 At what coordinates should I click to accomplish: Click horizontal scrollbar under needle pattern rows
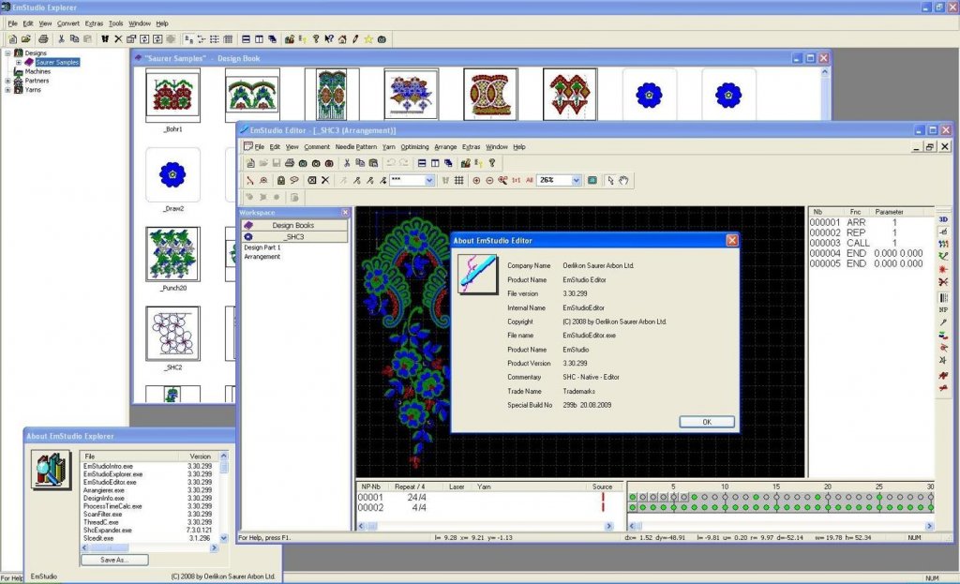(781, 526)
